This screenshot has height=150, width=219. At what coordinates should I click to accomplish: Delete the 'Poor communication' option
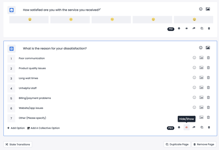(208, 58)
